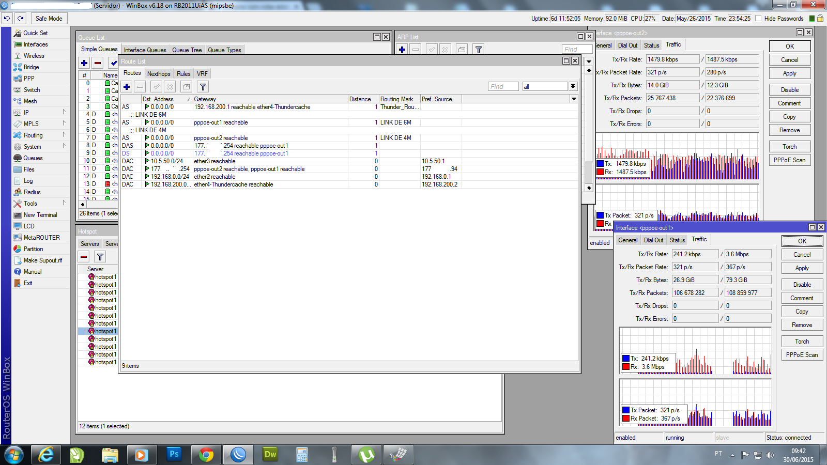
Task: Open Dial Out tab in pppoe-out2 window
Action: [627, 45]
